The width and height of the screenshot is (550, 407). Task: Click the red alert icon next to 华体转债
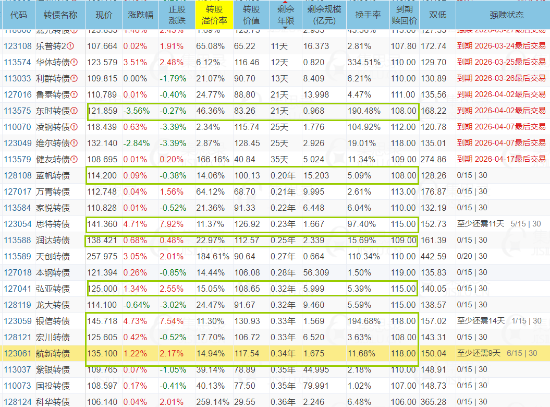click(x=74, y=63)
